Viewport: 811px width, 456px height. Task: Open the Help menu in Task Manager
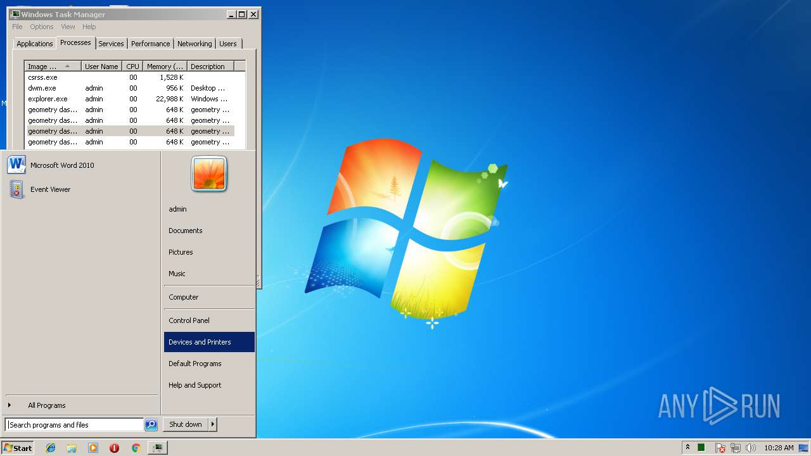[x=89, y=27]
